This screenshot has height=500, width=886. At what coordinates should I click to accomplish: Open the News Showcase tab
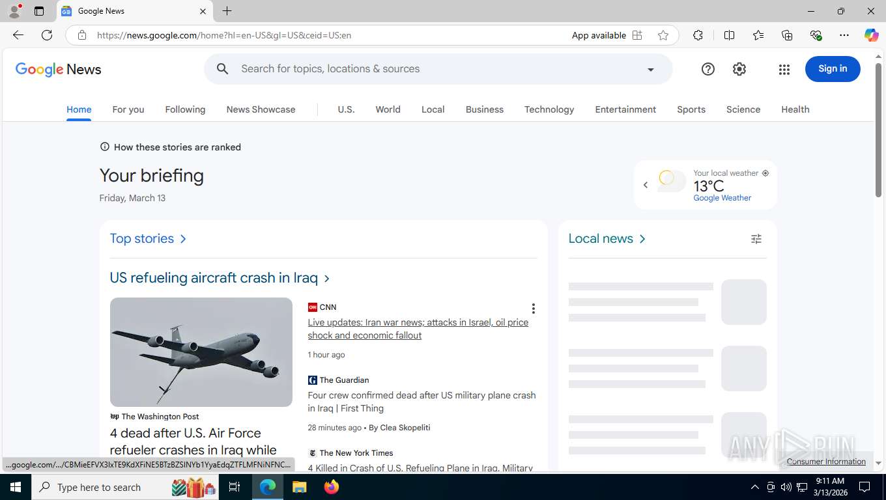261,109
